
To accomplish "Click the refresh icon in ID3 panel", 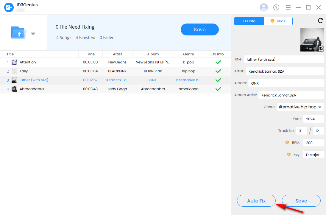I will 320,21.
